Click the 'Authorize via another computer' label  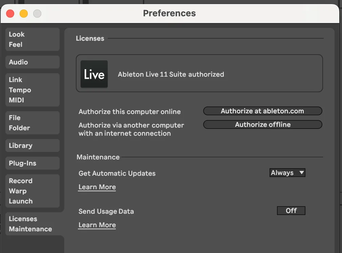click(x=131, y=129)
